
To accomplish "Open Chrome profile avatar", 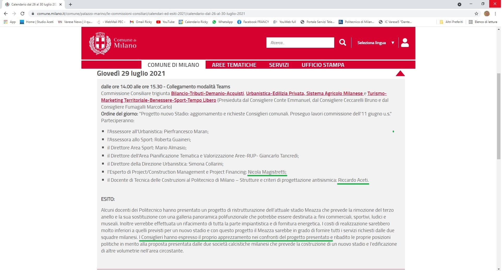I will 487,14.
